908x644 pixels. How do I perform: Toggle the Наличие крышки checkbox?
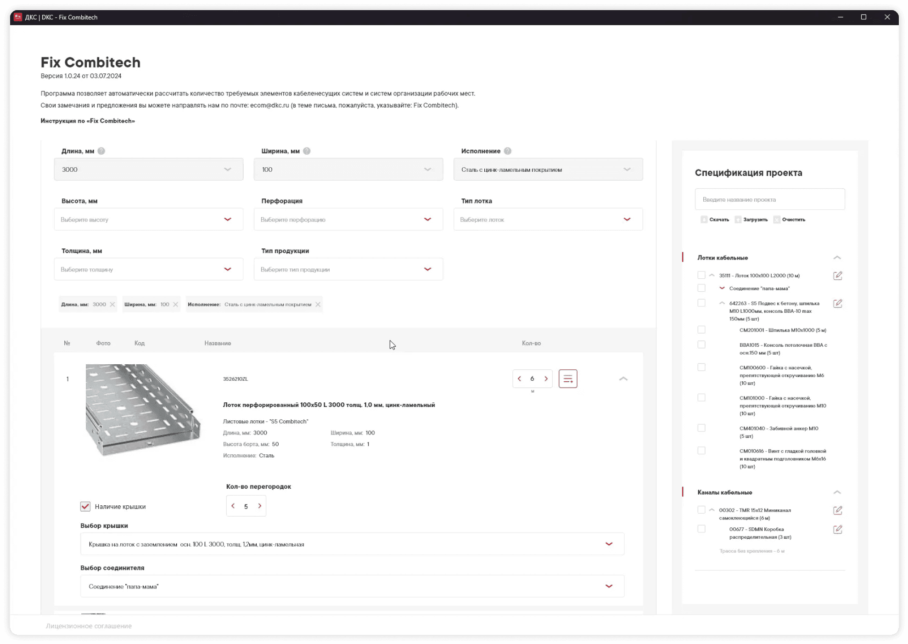[x=85, y=507]
